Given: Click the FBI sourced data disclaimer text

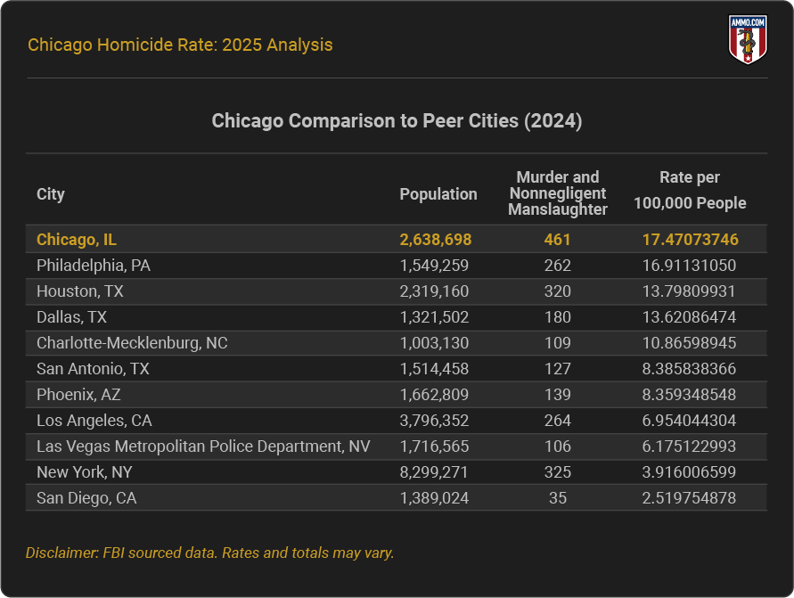Looking at the screenshot, I should (210, 553).
